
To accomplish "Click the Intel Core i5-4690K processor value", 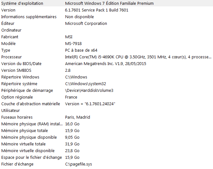I will pos(138,57).
